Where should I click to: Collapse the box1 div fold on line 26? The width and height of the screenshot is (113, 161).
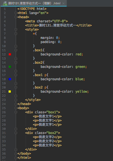(16, 112)
